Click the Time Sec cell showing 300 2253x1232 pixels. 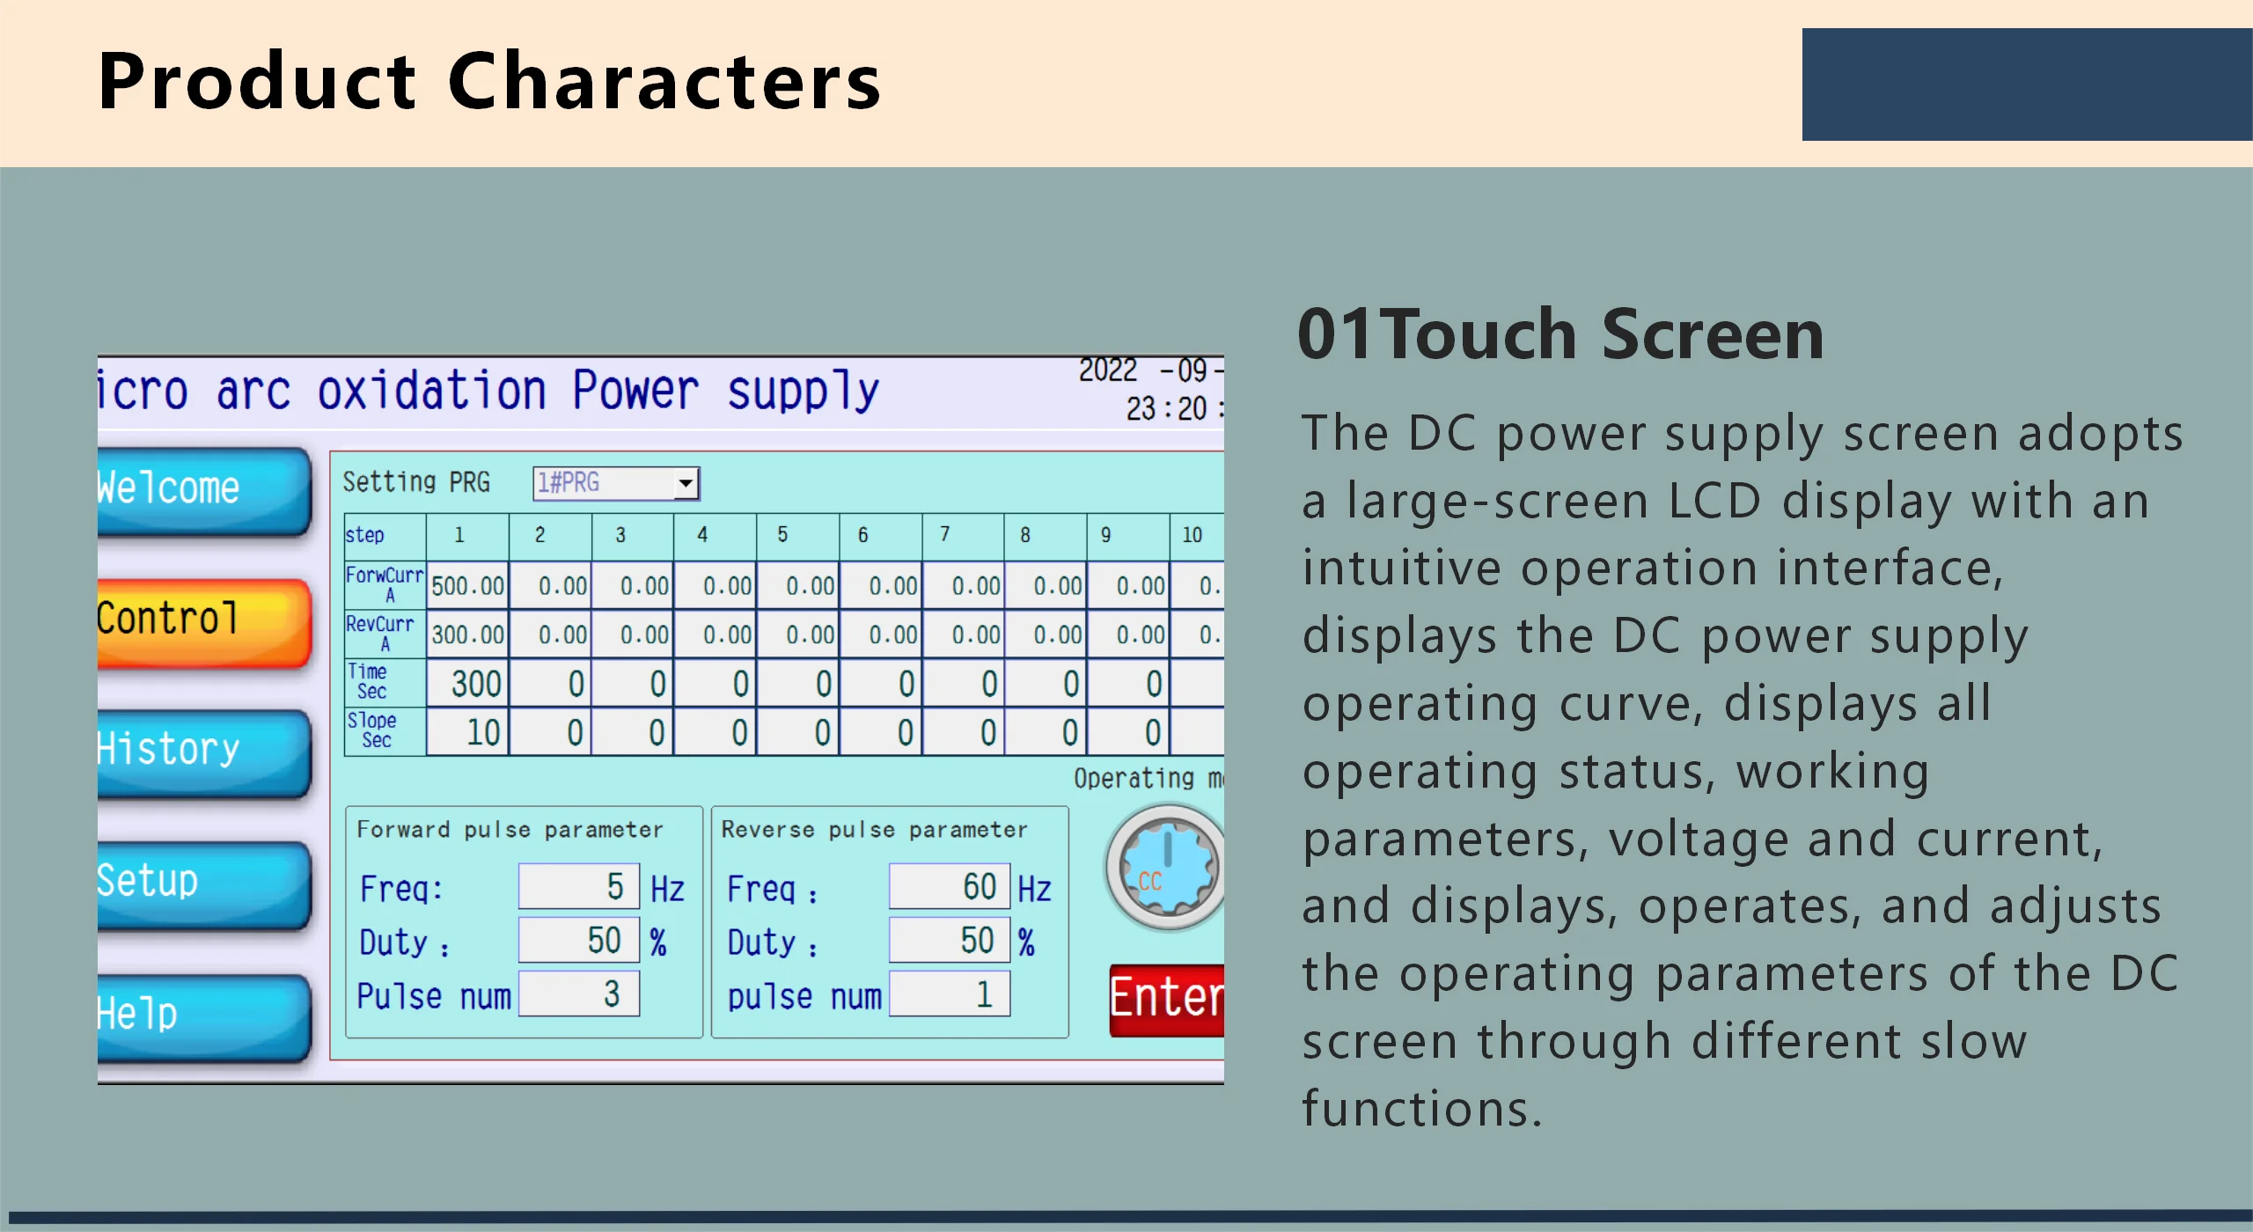click(x=466, y=682)
